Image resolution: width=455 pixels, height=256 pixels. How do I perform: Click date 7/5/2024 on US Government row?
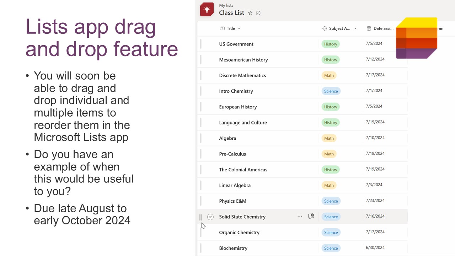(x=374, y=43)
